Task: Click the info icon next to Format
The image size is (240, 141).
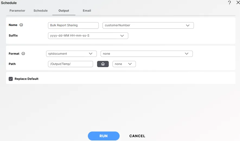Action: [23, 54]
